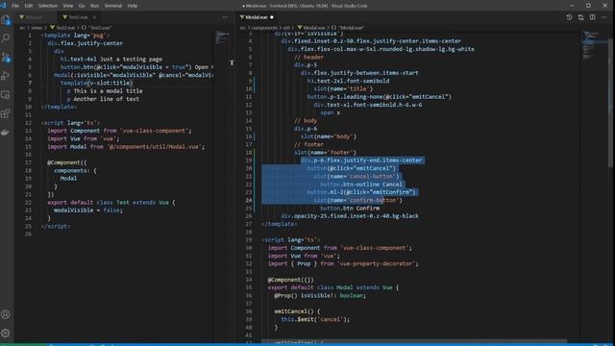
Task: Close the Test2.vue tab with its X
Action: [x=94, y=17]
